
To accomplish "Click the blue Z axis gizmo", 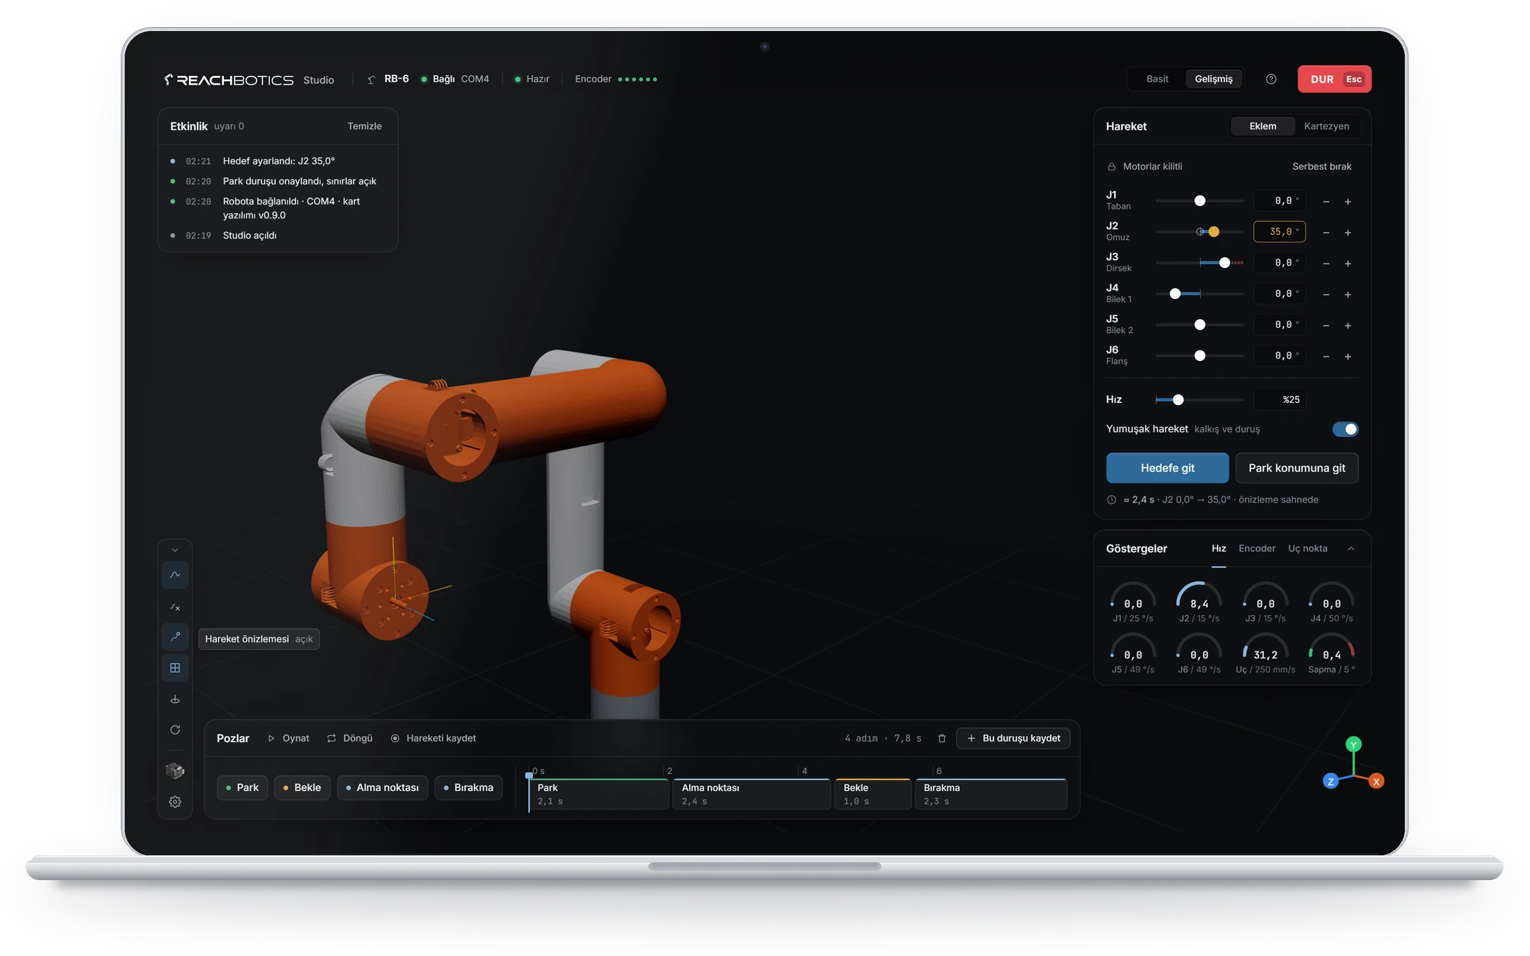I will click(1331, 781).
